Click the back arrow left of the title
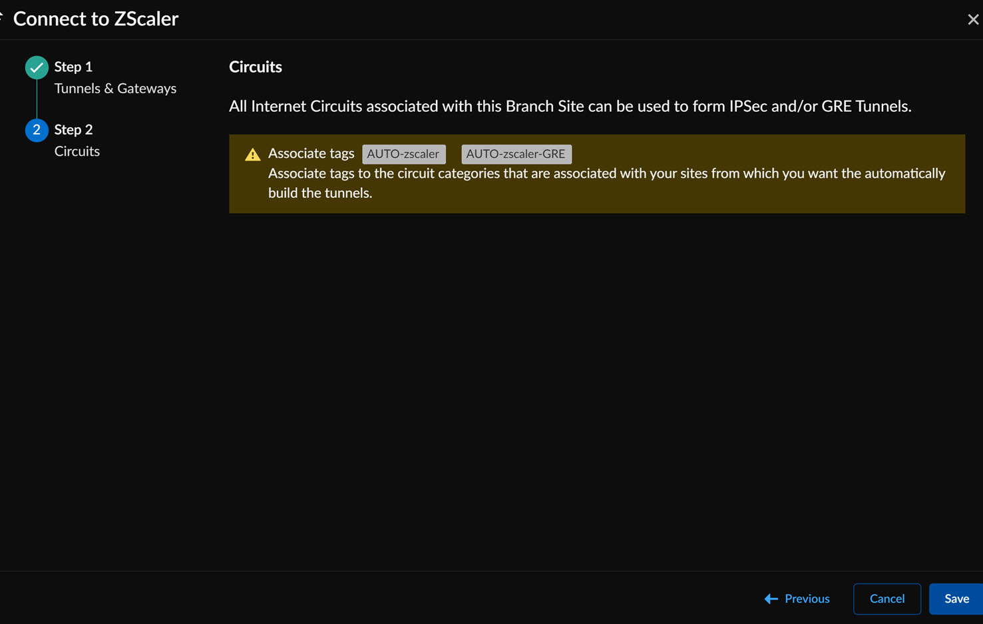Screen dimensions: 983x624 click(2, 18)
